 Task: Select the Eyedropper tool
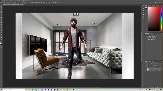[1, 16]
